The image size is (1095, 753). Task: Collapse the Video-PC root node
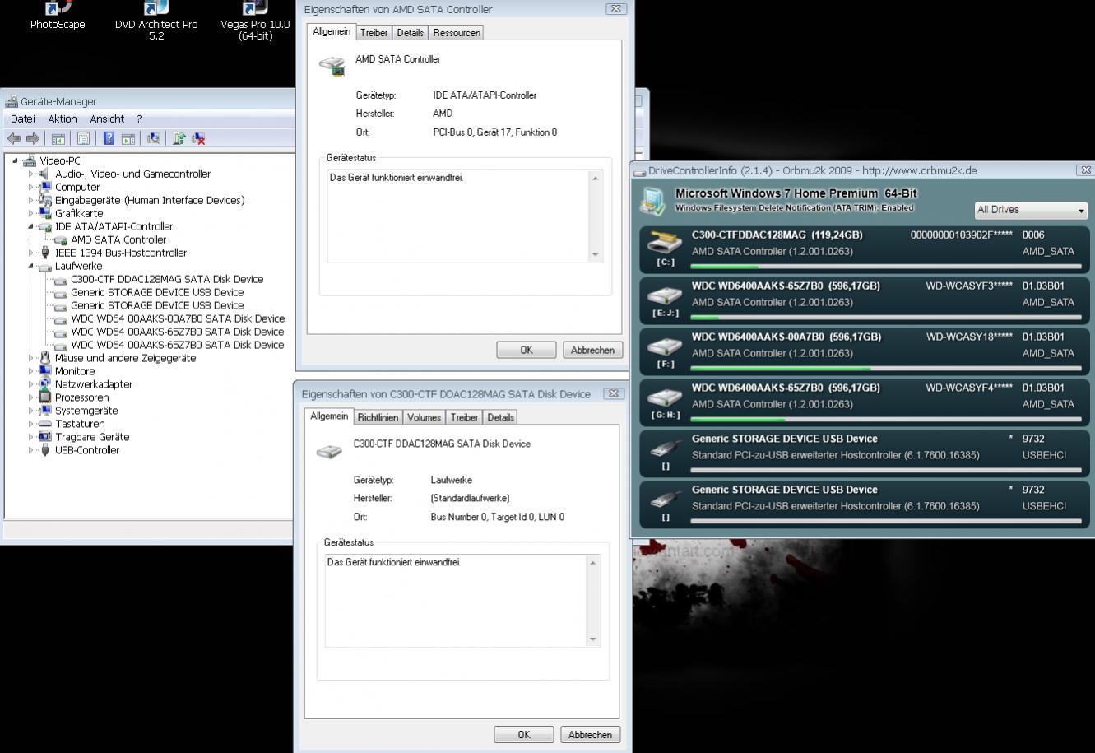pos(15,160)
